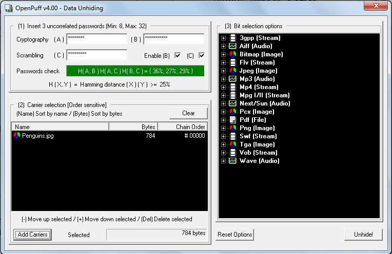Click the Mp3 (Audio) waveform icon
The image size is (392, 254).
pos(233,79)
